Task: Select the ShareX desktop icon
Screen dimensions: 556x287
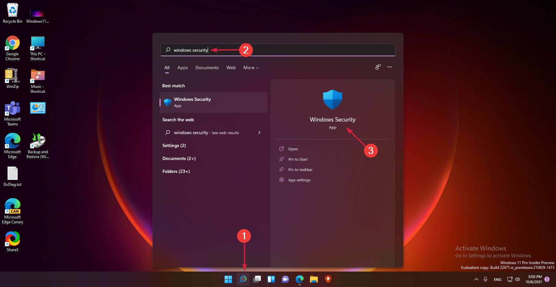Action: click(13, 241)
